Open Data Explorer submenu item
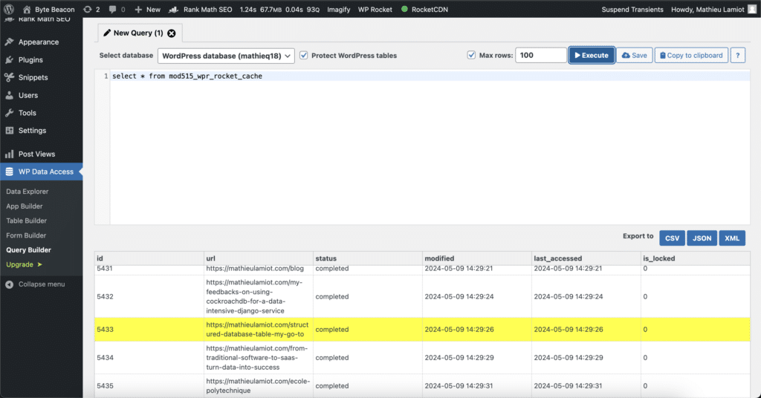The image size is (761, 398). pos(27,192)
